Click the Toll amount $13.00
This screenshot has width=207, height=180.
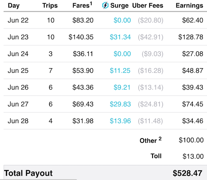(x=193, y=156)
